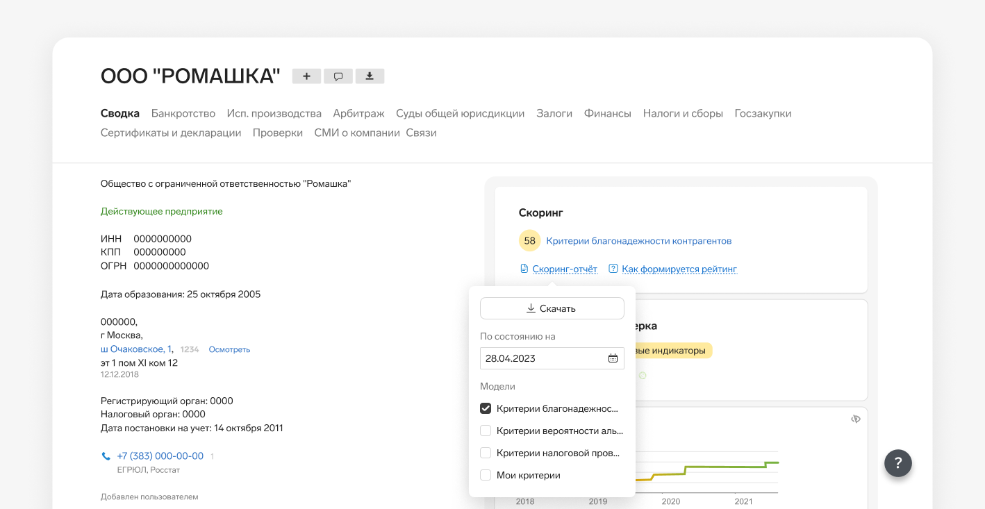985x509 pixels.
Task: Check the Мои критерии checkbox
Action: point(486,475)
